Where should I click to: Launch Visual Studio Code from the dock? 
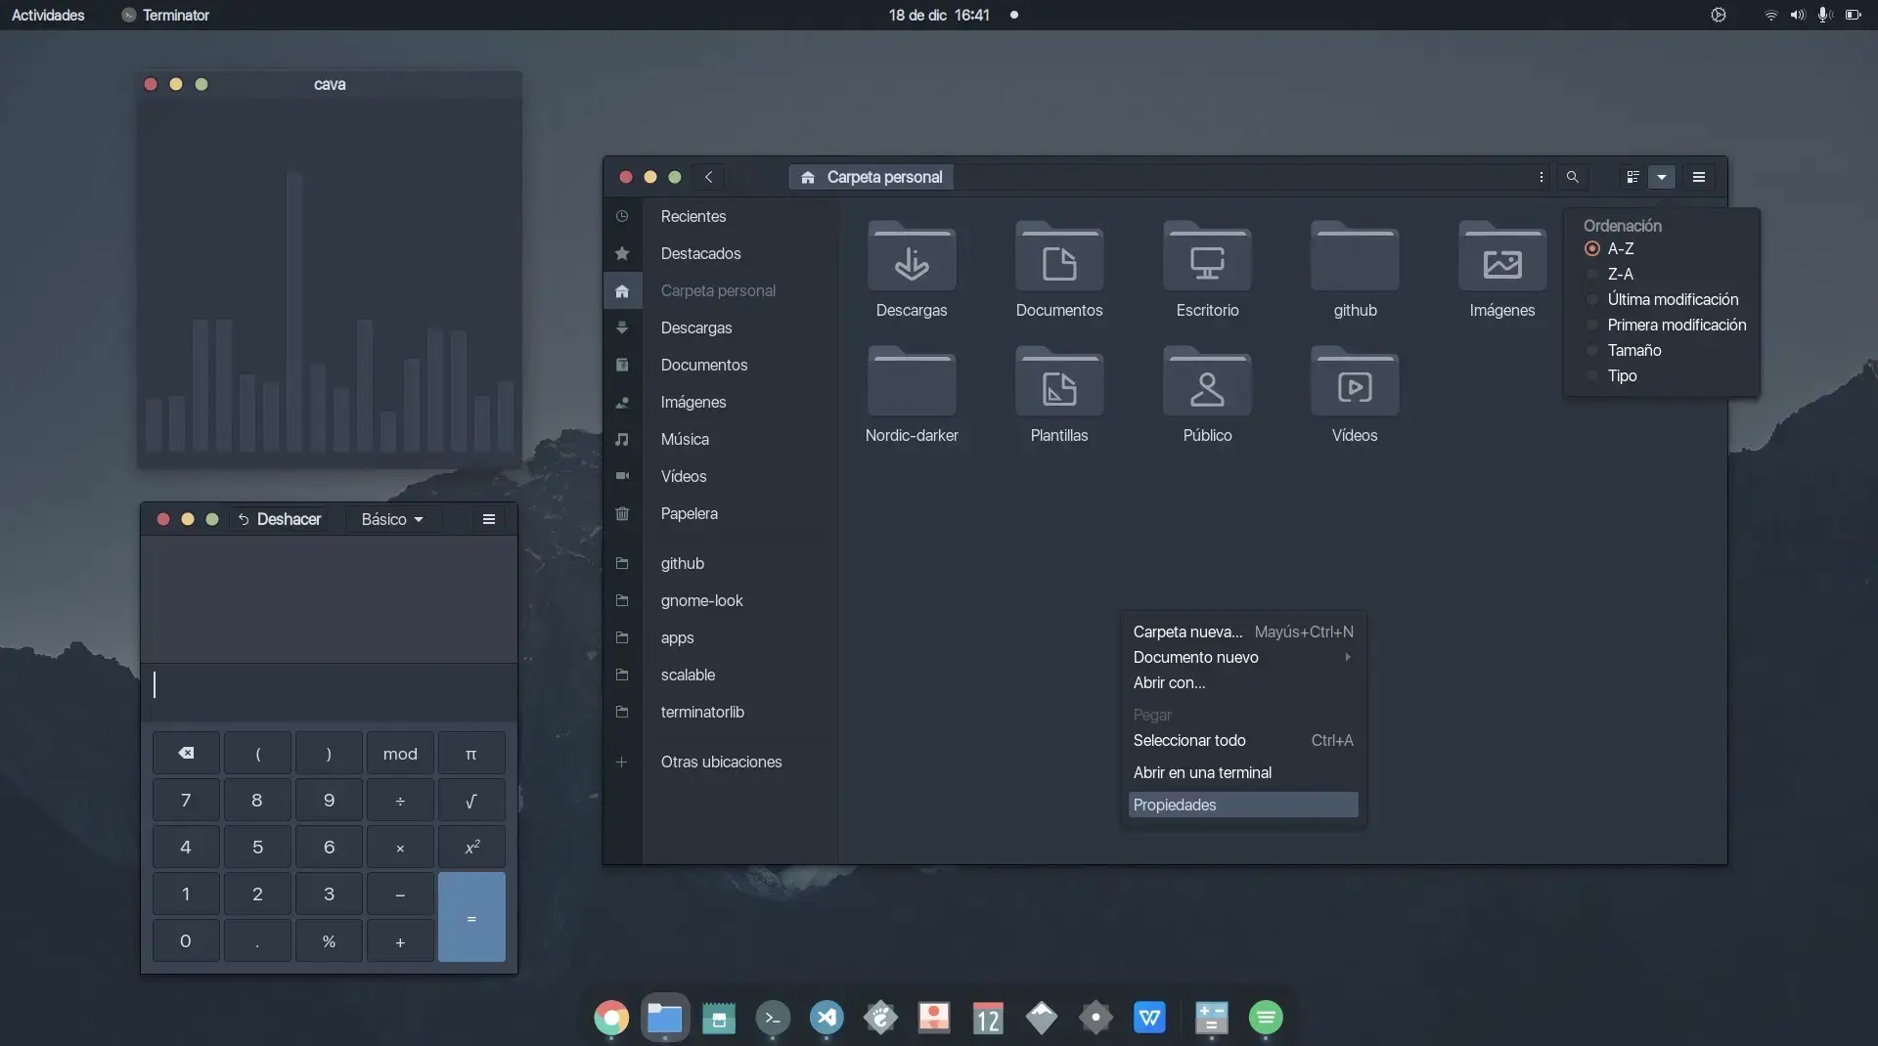click(x=827, y=1018)
